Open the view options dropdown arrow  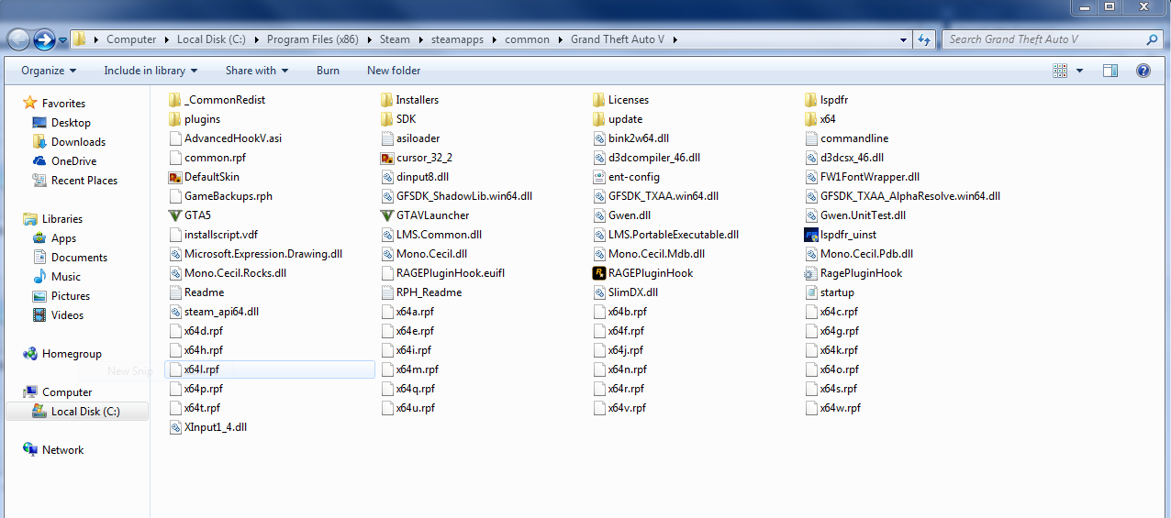pyautogui.click(x=1079, y=71)
